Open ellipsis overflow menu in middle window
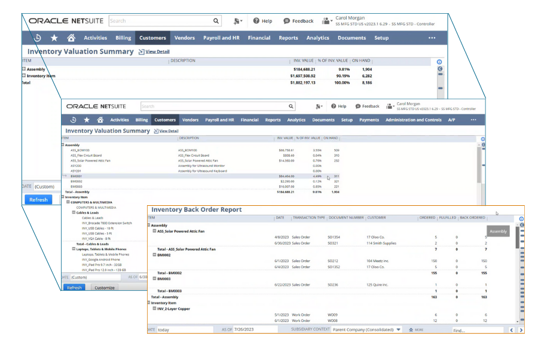Screen dimensions: 538x359 click(x=473, y=120)
